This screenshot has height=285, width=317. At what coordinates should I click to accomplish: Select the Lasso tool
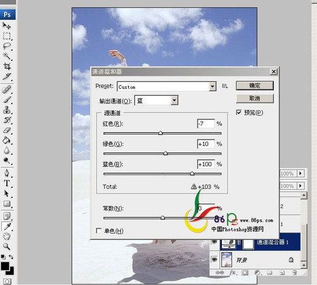point(7,46)
